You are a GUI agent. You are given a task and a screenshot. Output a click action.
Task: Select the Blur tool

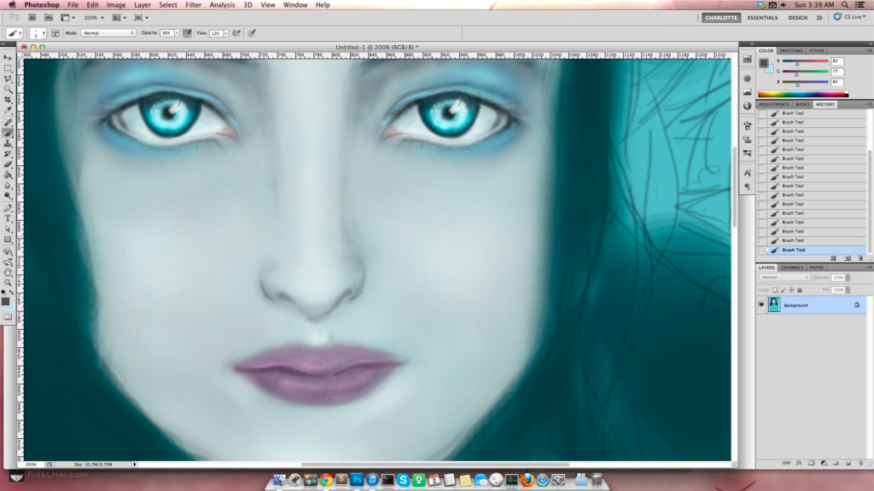point(8,186)
